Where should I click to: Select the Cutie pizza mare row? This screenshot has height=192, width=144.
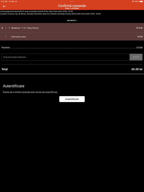(x=72, y=36)
